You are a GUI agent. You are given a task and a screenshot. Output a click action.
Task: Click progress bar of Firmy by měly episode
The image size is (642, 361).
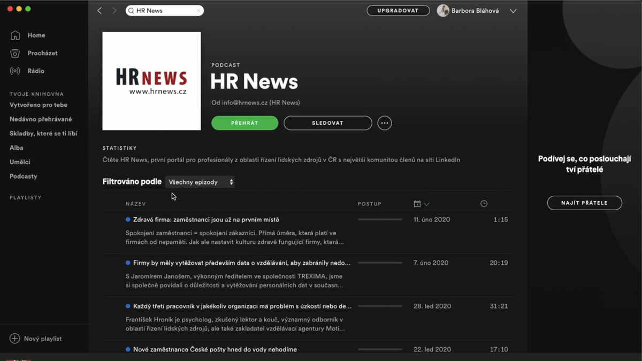(x=380, y=263)
